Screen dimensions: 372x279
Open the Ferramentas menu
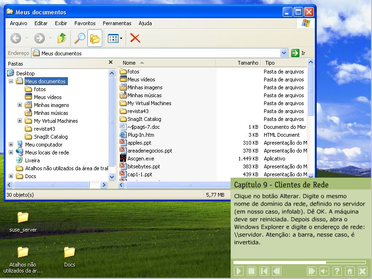click(x=117, y=23)
